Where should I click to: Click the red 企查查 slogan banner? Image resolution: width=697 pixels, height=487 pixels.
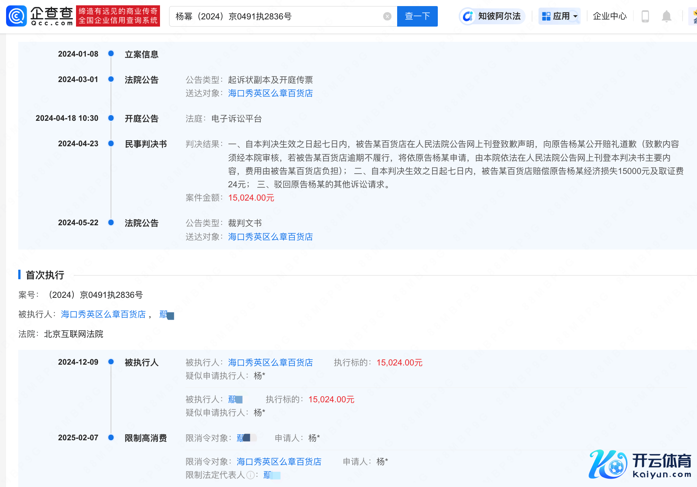click(118, 16)
